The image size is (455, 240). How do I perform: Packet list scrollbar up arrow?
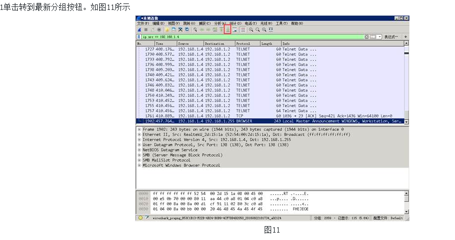(406, 43)
